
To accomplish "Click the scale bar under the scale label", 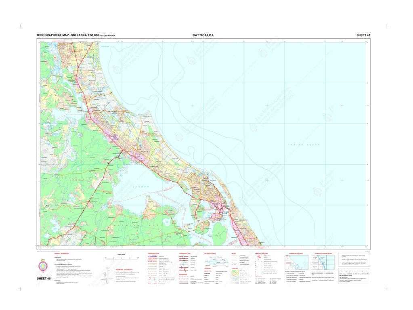I will (122, 258).
